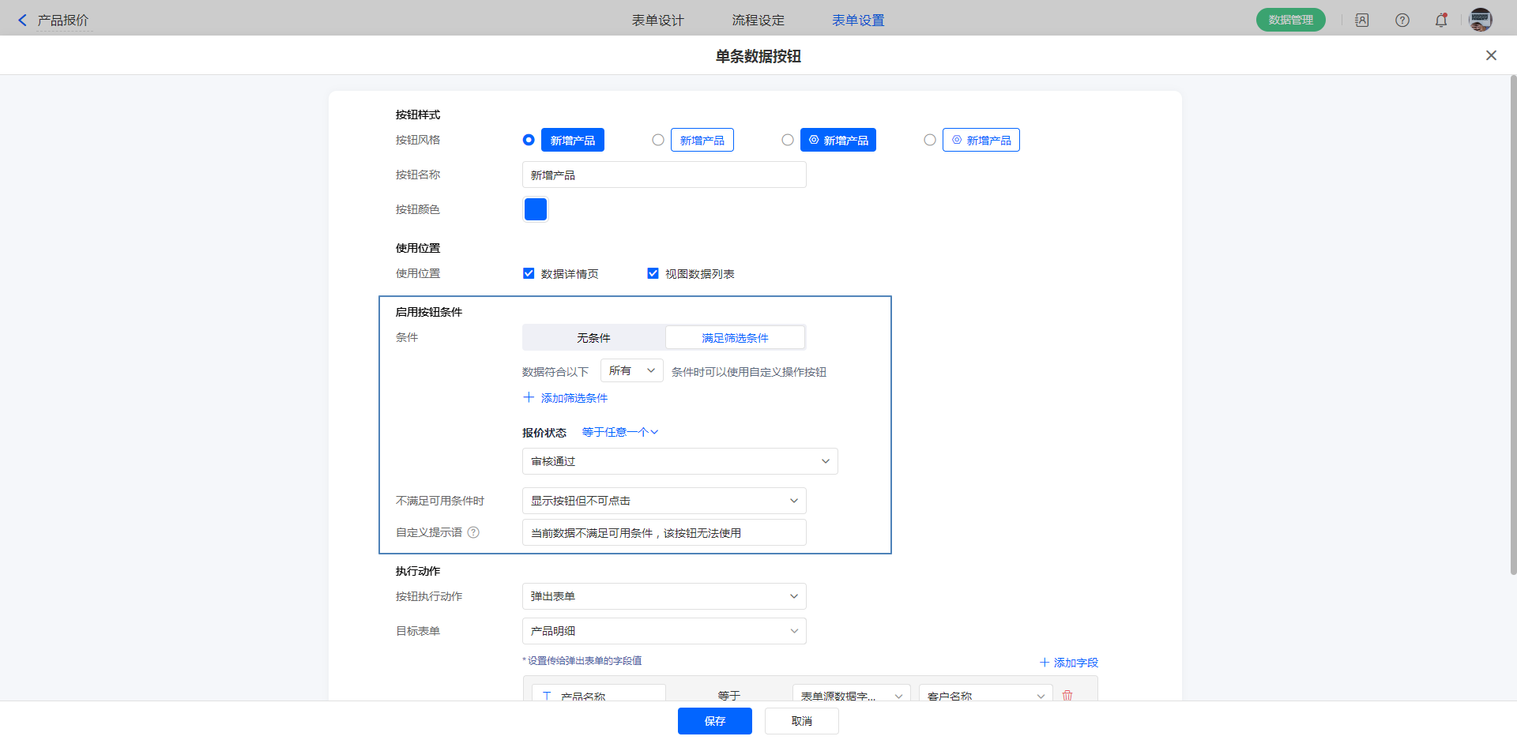Open the translate icon in top bar
Screen dimensions: 1517x740
pos(1362,21)
